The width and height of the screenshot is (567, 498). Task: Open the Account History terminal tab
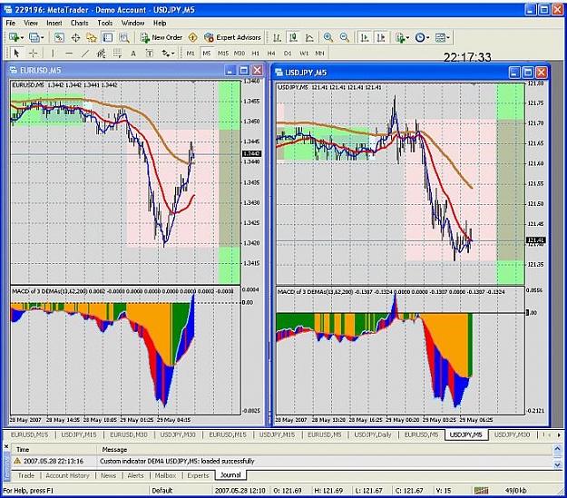(67, 475)
